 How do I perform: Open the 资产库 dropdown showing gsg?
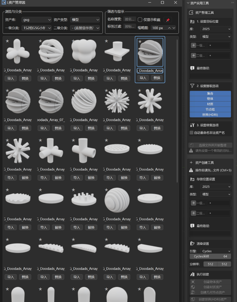(36, 20)
